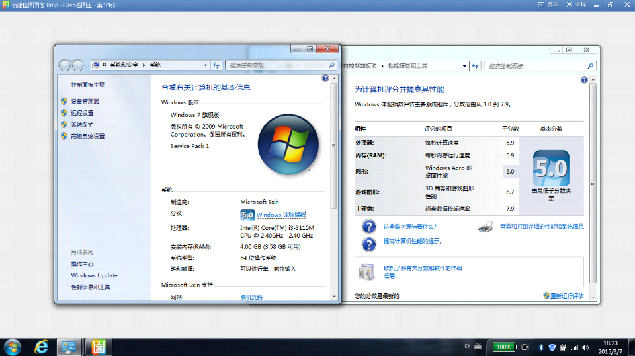Image resolution: width=635 pixels, height=356 pixels.
Task: Open the blue shield security tray icon
Action: point(552,347)
